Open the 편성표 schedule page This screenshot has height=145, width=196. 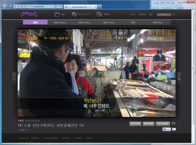(x=107, y=14)
